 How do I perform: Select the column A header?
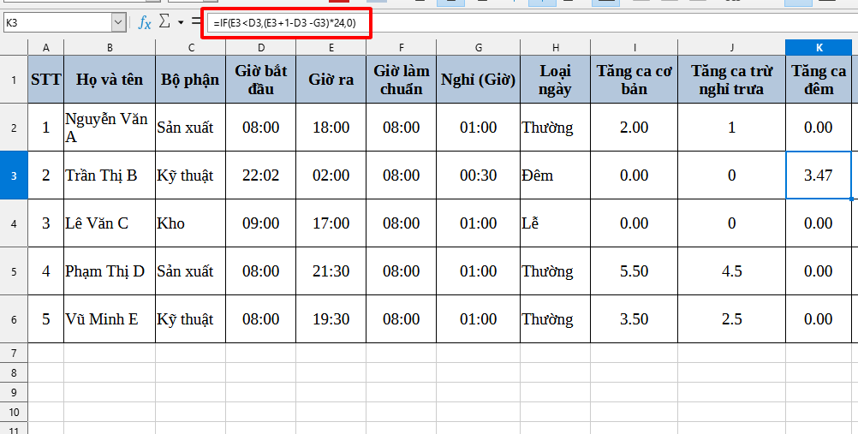[45, 47]
